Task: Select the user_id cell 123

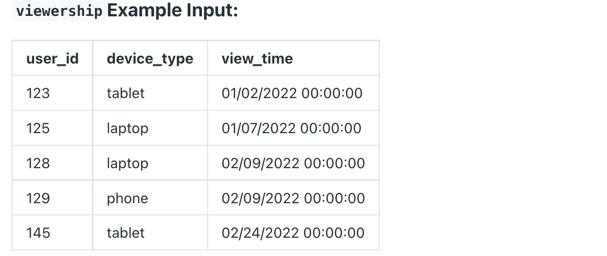Action: point(38,93)
